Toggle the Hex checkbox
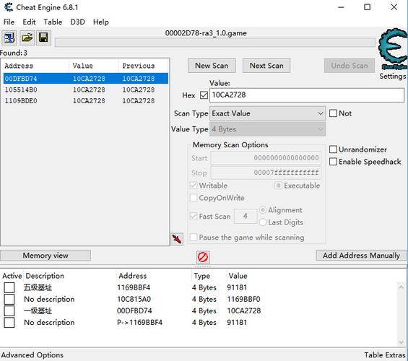408x361 pixels. coord(204,95)
